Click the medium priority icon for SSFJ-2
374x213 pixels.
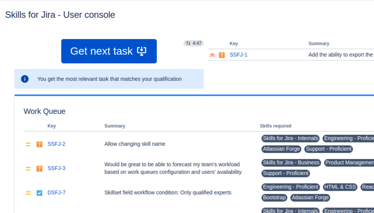pyautogui.click(x=28, y=144)
